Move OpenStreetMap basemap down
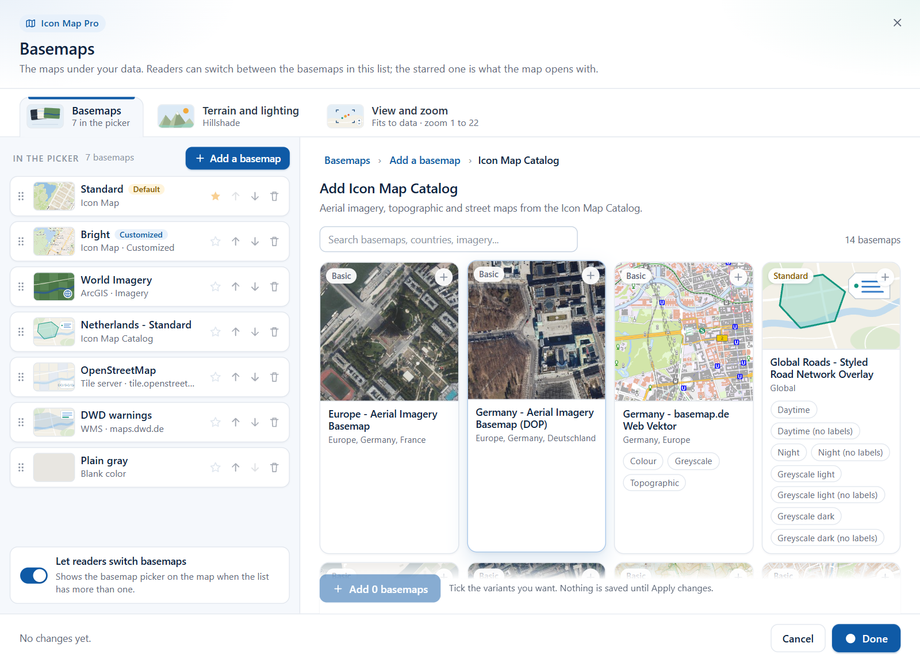The width and height of the screenshot is (920, 662). [x=255, y=377]
